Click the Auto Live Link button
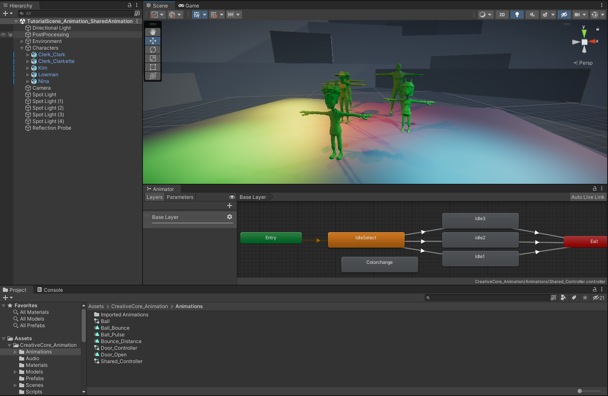 tap(588, 197)
